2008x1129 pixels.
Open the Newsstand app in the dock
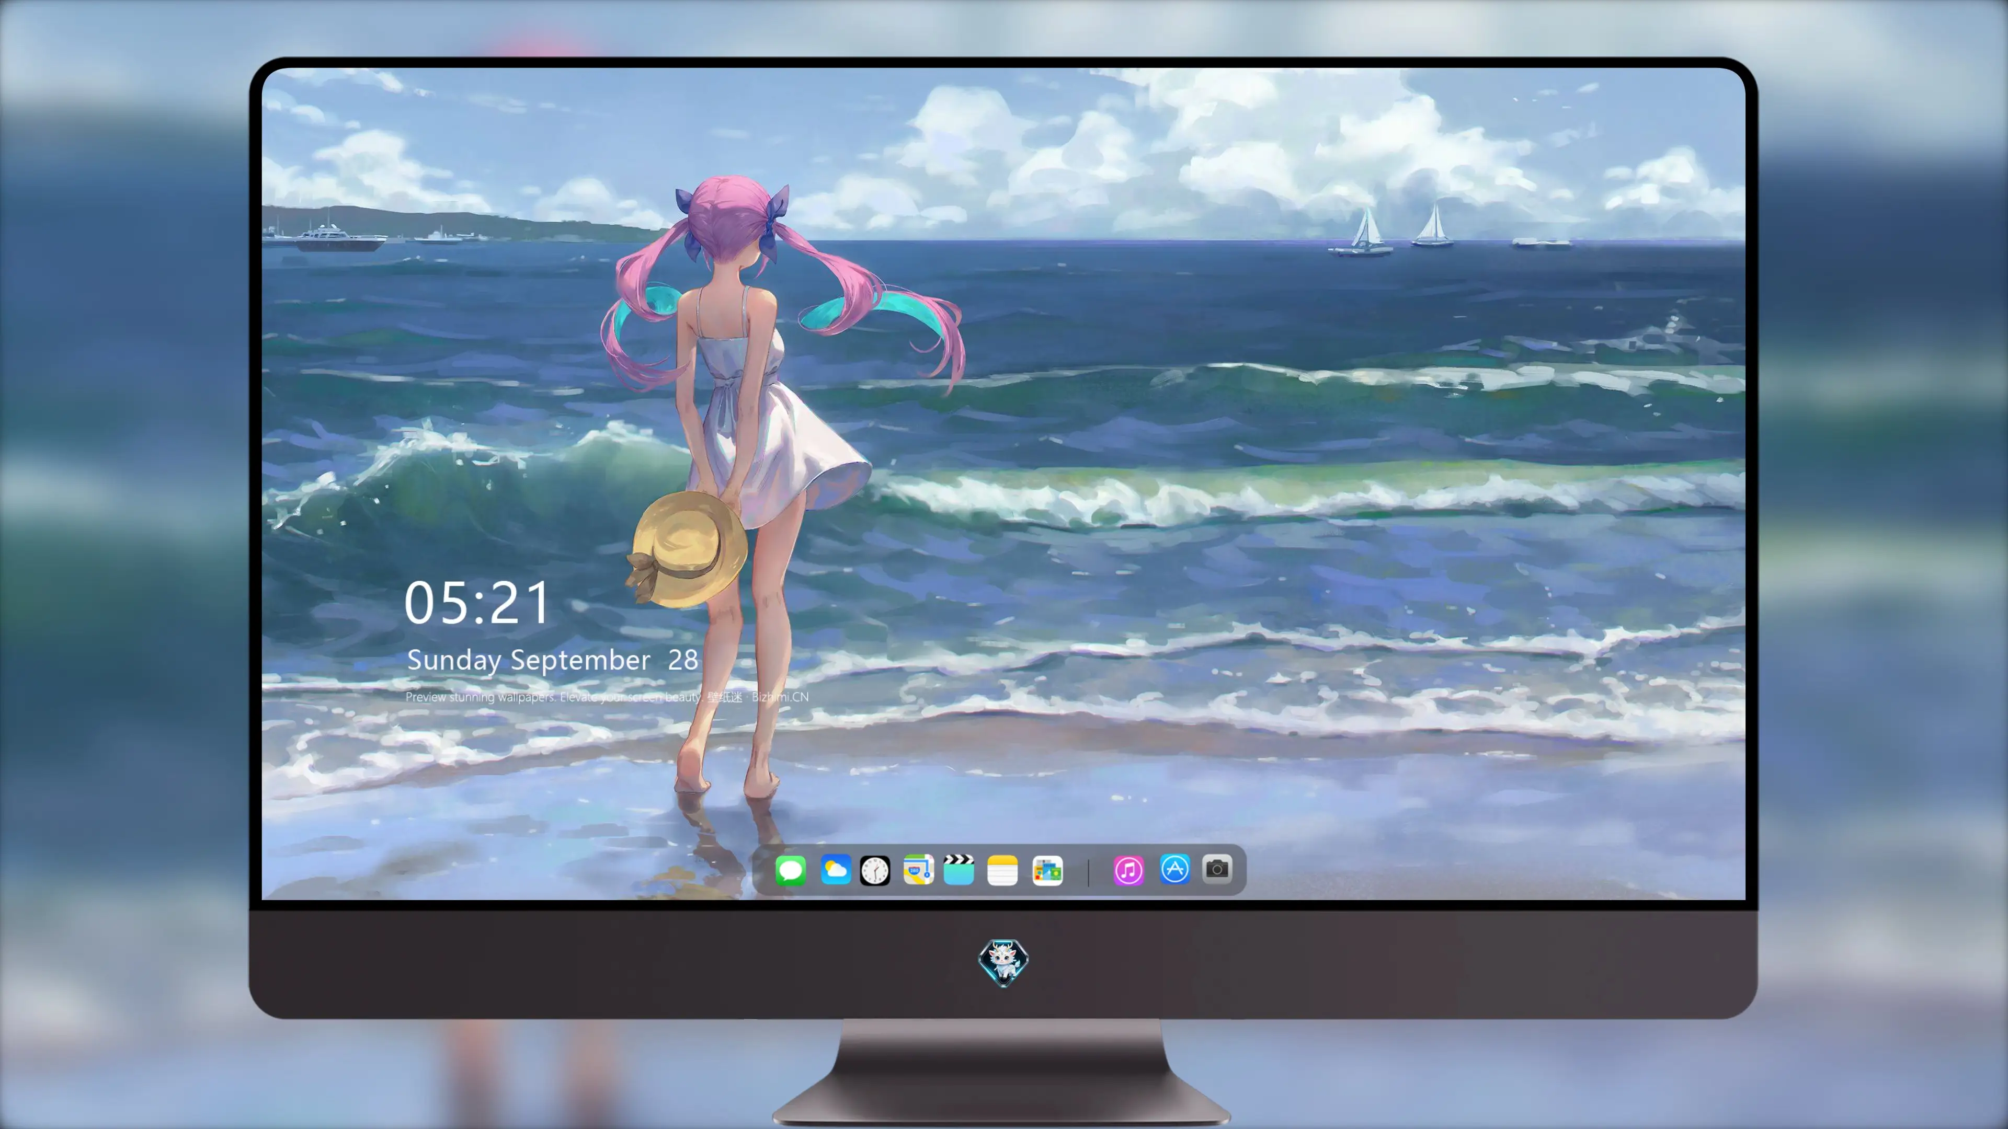(1047, 870)
